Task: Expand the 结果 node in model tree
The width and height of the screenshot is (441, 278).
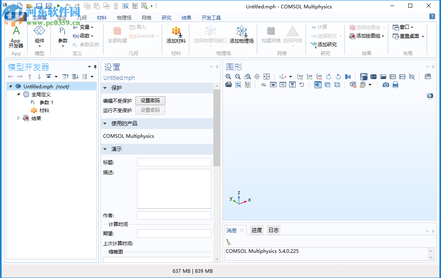Action: tap(18, 118)
